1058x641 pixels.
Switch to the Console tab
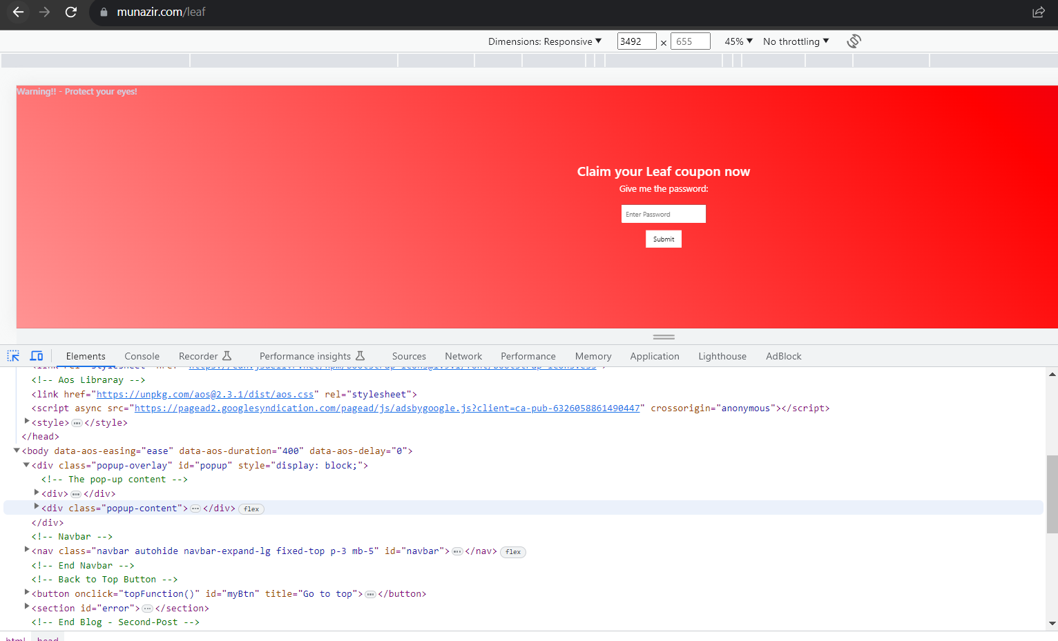[x=142, y=356]
